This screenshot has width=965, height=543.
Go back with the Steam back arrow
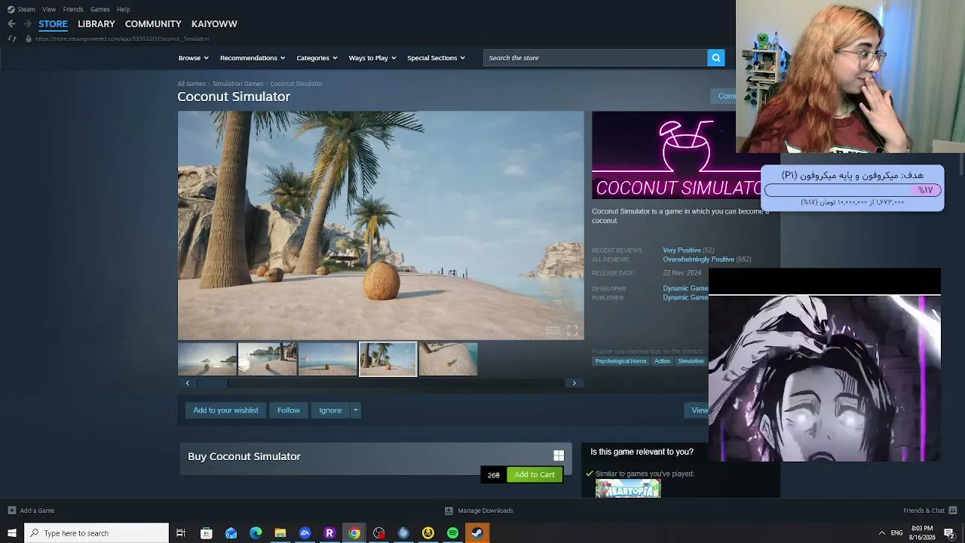pyautogui.click(x=11, y=24)
